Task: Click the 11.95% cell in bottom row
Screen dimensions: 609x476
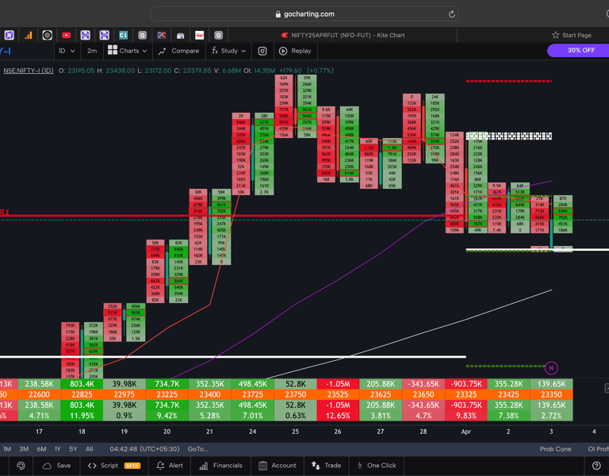Action: [82, 416]
